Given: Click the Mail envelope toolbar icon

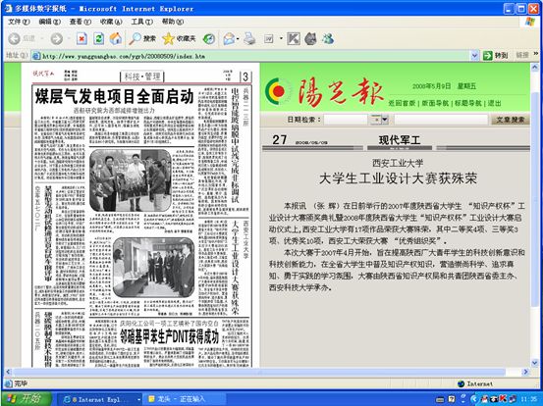Looking at the screenshot, I should 229,38.
